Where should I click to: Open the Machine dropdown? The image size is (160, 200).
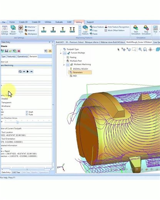(x=30, y=27)
